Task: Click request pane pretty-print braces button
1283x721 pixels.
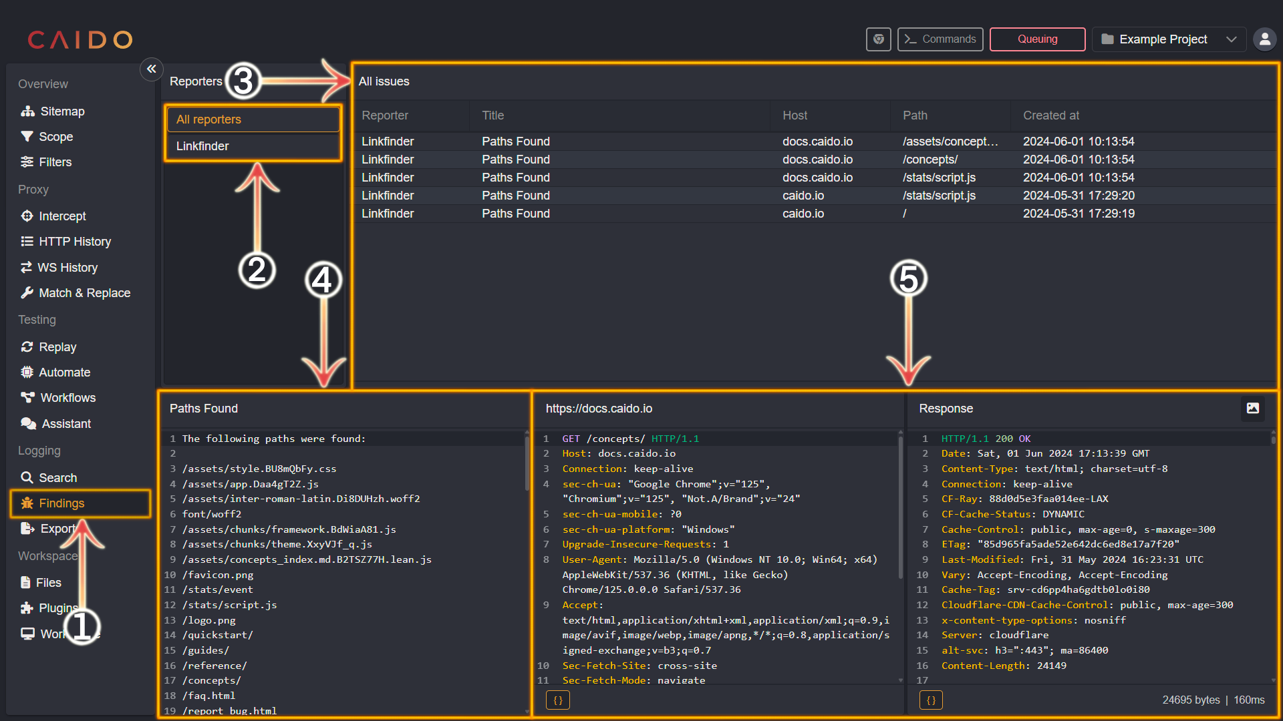Action: pyautogui.click(x=558, y=700)
